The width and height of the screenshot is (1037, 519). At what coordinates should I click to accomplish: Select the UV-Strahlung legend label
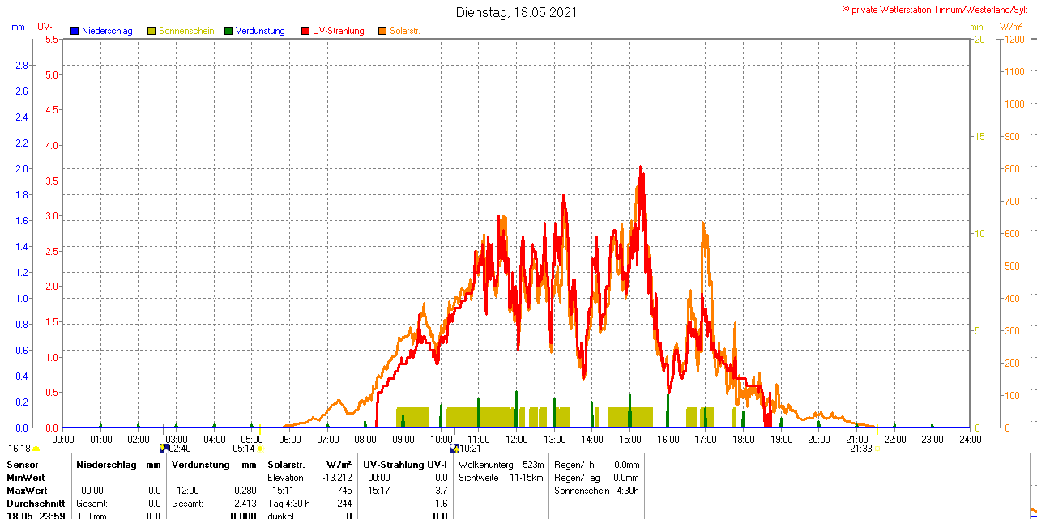[338, 31]
